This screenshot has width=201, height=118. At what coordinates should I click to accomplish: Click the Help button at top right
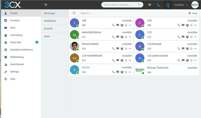[x=193, y=13]
